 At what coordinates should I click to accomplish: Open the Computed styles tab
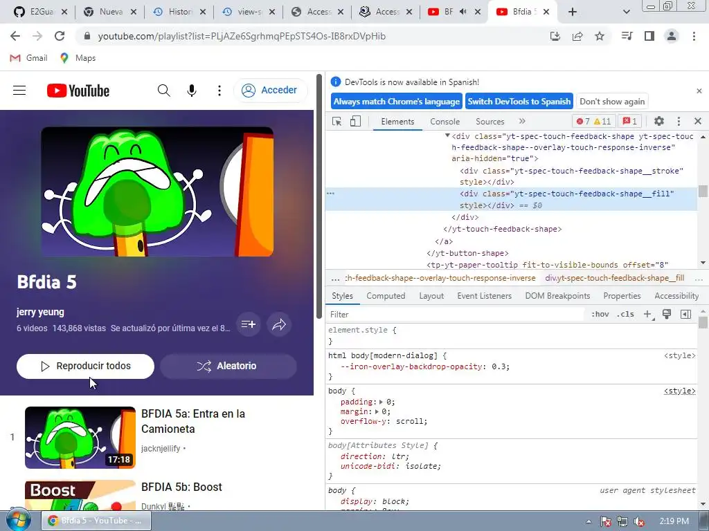[x=386, y=296]
